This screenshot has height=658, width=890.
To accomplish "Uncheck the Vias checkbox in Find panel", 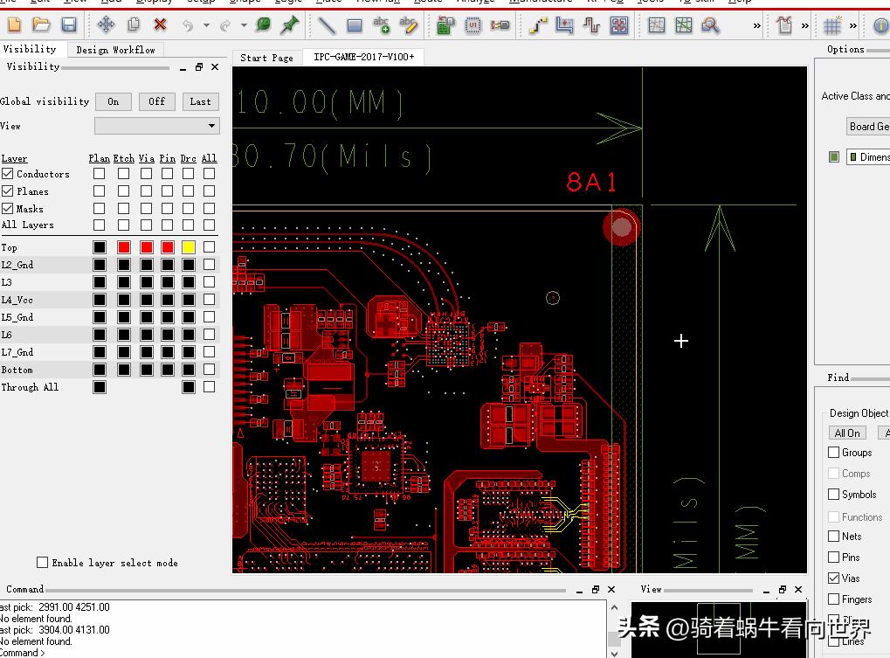I will pos(833,578).
